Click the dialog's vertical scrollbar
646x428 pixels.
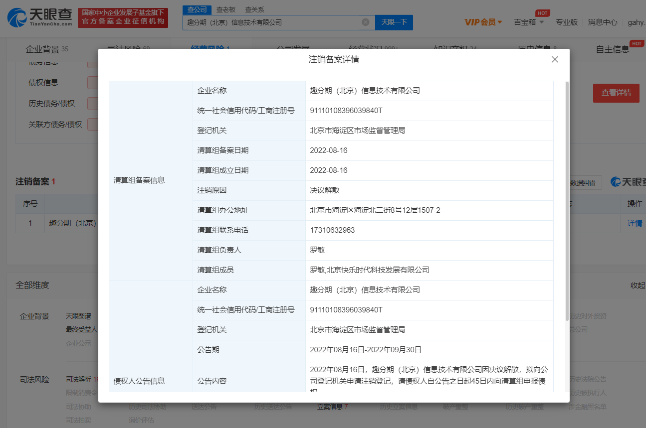567,199
